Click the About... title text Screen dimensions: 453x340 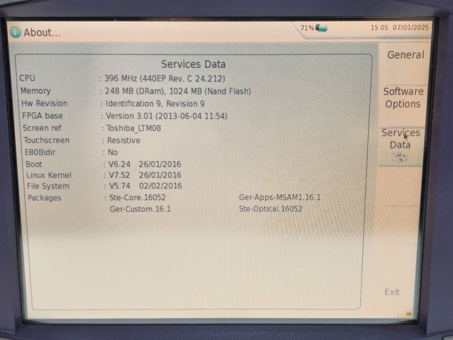pos(42,33)
